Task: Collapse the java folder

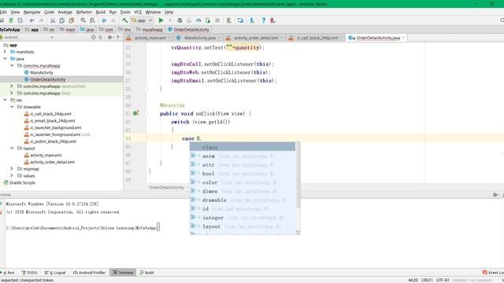Action: 5,59
